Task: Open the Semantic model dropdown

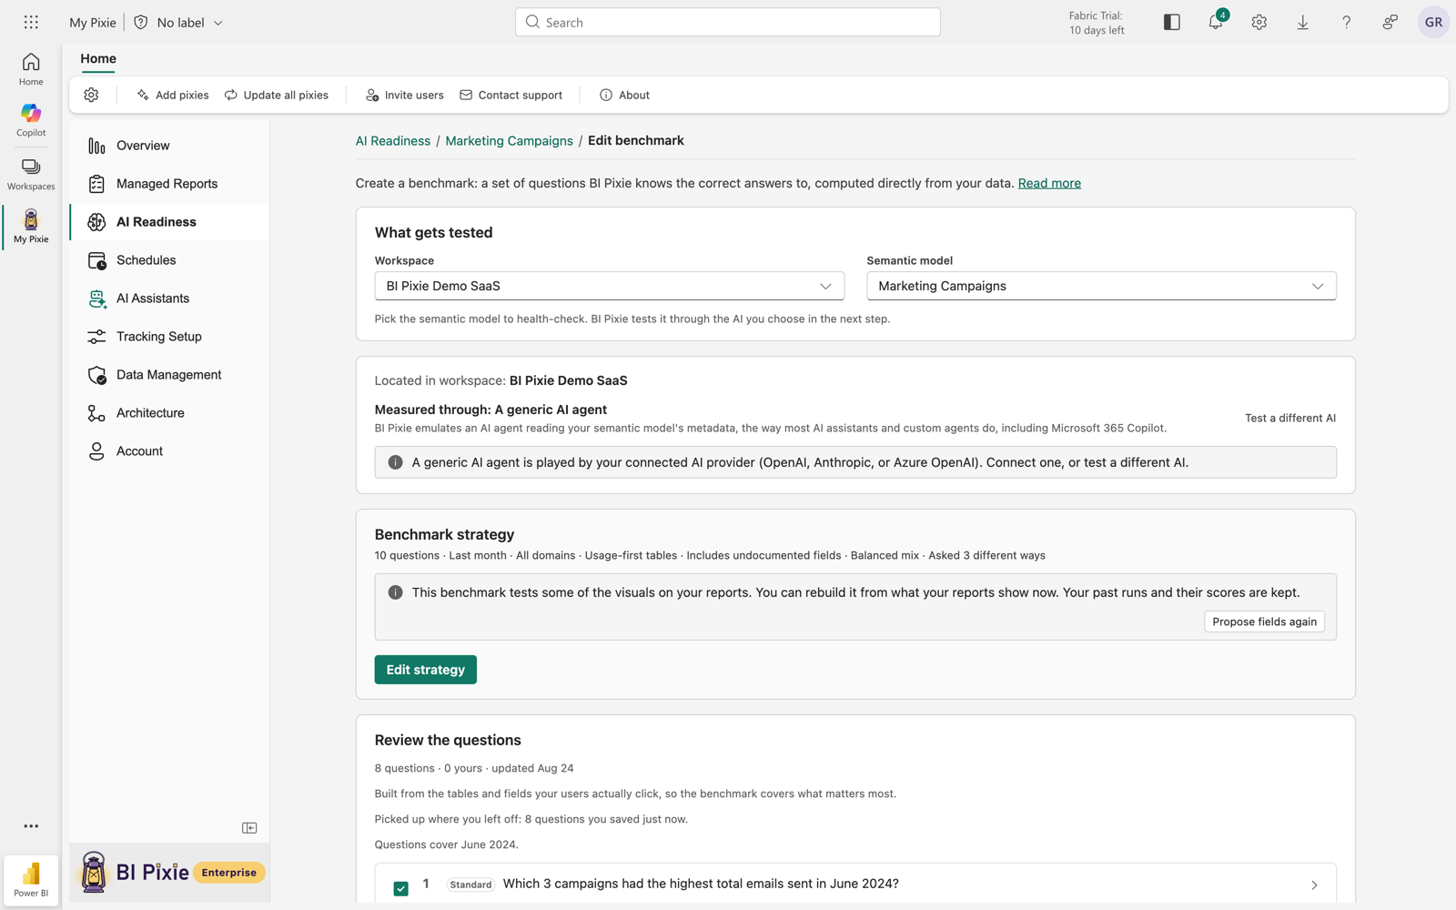Action: 1101,286
